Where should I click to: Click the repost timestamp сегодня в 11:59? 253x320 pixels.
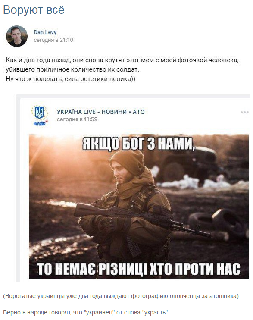coord(77,119)
